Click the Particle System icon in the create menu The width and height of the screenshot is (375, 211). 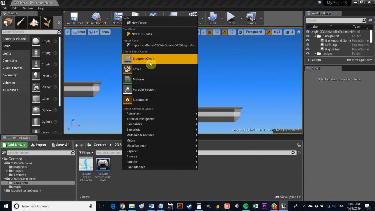pos(127,89)
